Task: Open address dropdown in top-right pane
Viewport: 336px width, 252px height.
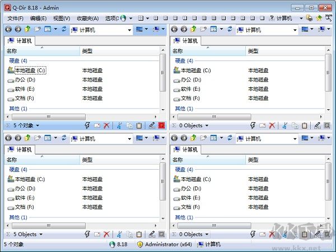Action: pyautogui.click(x=295, y=30)
